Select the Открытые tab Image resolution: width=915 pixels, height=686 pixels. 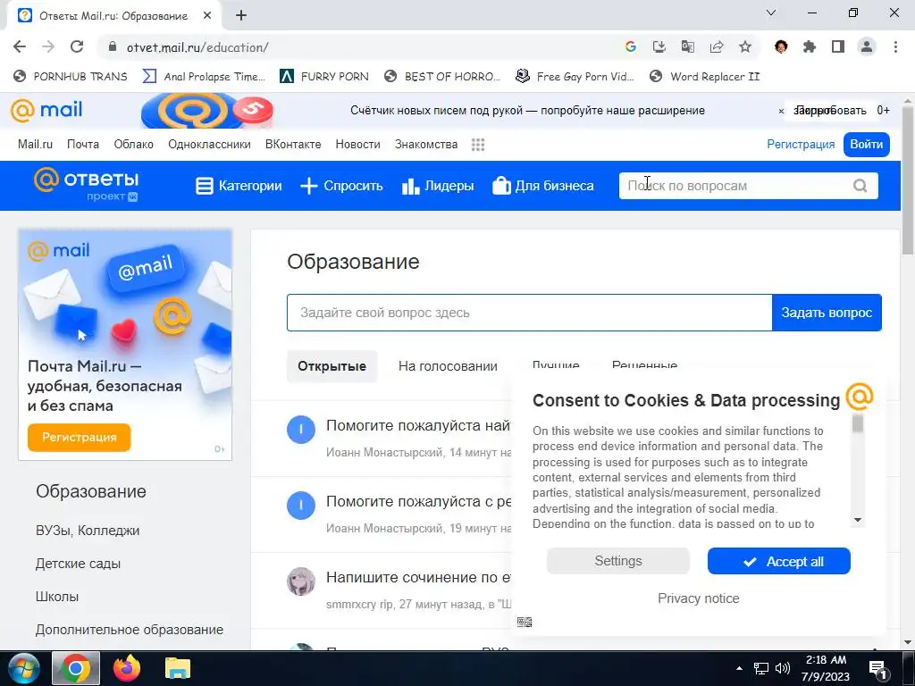coord(332,366)
